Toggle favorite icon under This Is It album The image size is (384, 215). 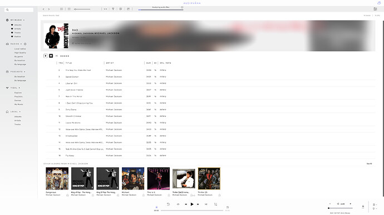[x=169, y=195]
